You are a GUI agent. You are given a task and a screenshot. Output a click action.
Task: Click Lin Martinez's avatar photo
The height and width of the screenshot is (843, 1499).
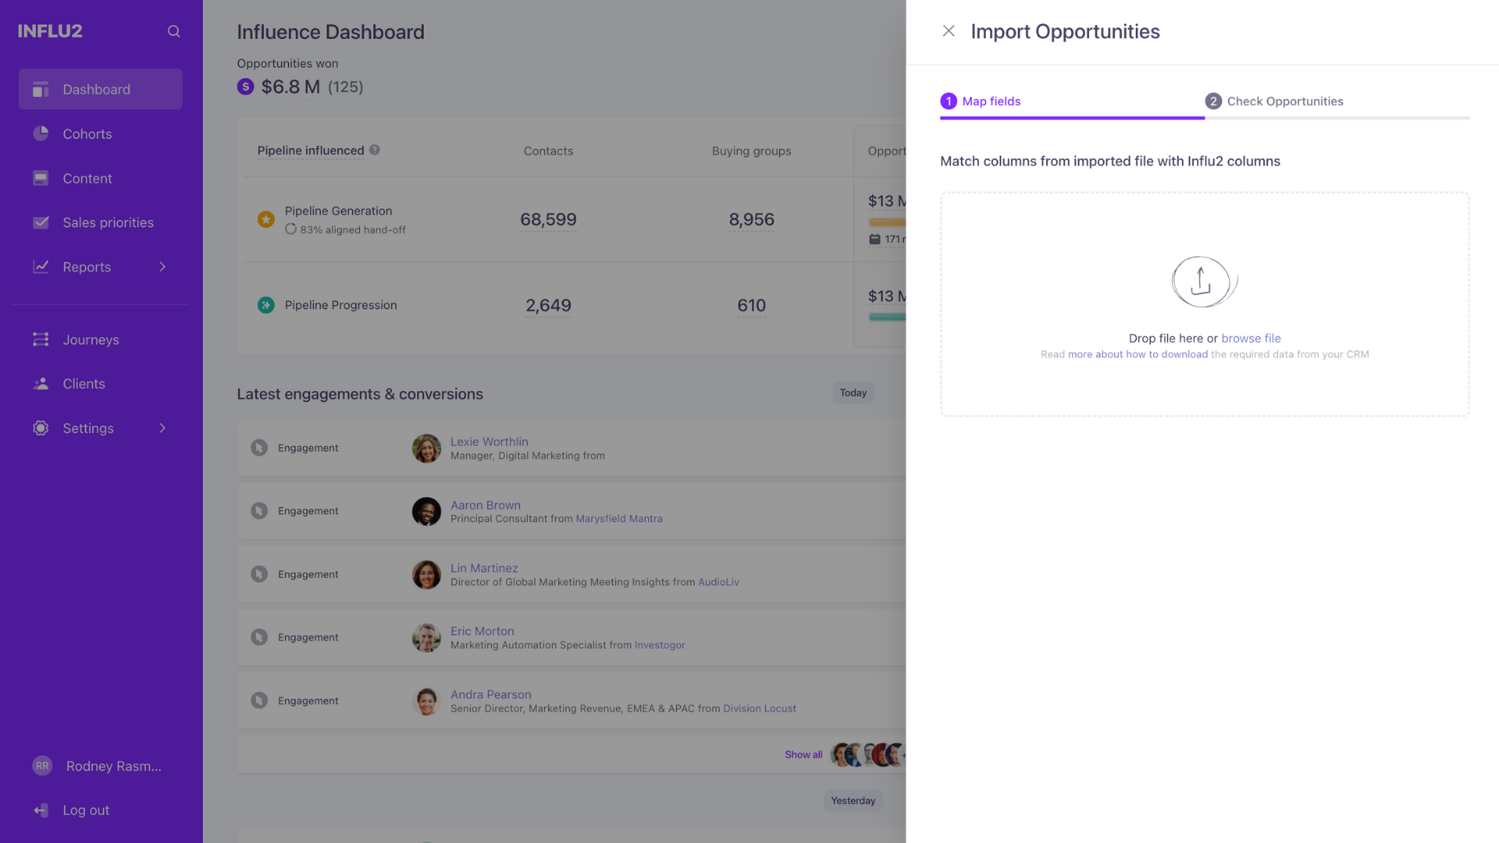tap(426, 574)
